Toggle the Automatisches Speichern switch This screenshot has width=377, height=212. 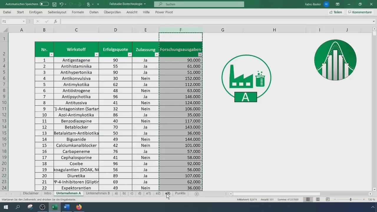pos(44,4)
